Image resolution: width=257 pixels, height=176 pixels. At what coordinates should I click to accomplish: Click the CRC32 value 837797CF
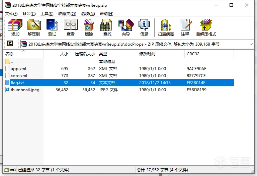196,76
